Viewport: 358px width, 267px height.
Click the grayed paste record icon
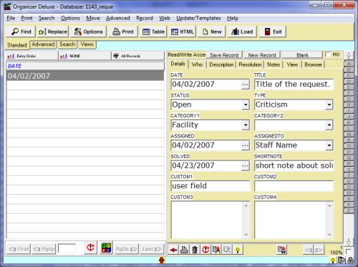(227, 250)
